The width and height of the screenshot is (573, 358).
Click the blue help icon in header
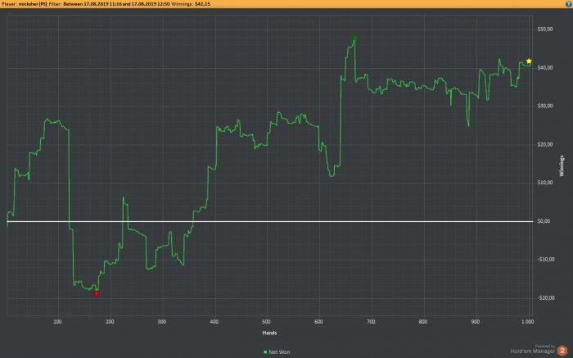[569, 4]
